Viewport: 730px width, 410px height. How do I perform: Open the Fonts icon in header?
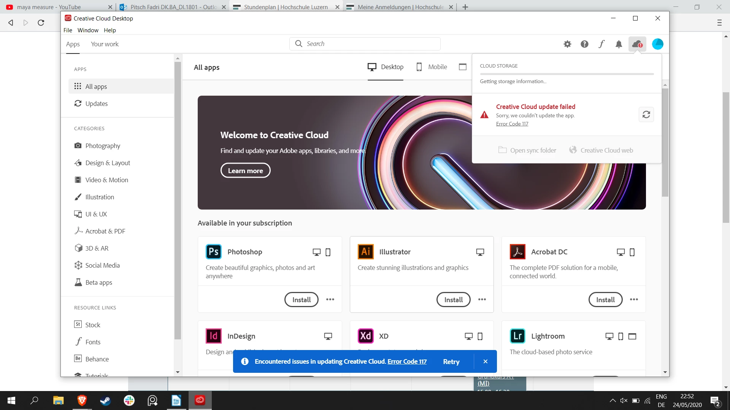pos(601,44)
